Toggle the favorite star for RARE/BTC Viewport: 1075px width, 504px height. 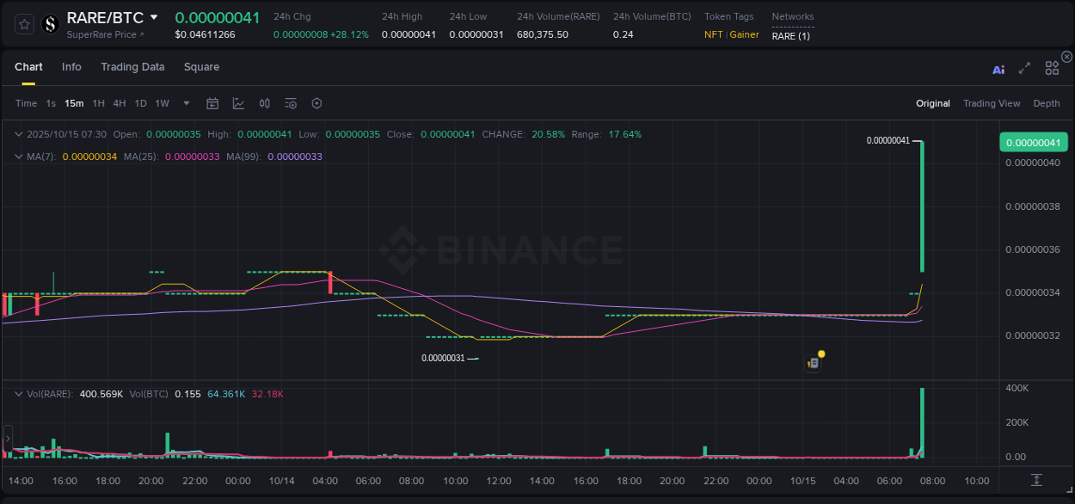(23, 24)
